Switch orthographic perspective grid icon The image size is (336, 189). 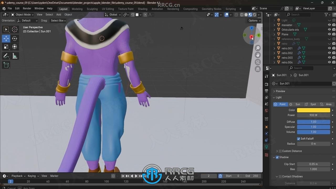[258, 69]
